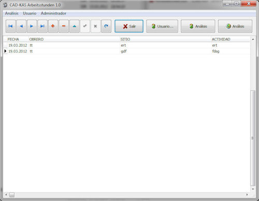Screen dimensions: 259x201
Task: Click the Salir button
Action: click(129, 26)
